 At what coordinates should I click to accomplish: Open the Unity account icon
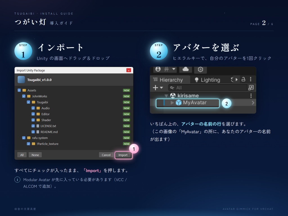pyautogui.click(x=158, y=69)
